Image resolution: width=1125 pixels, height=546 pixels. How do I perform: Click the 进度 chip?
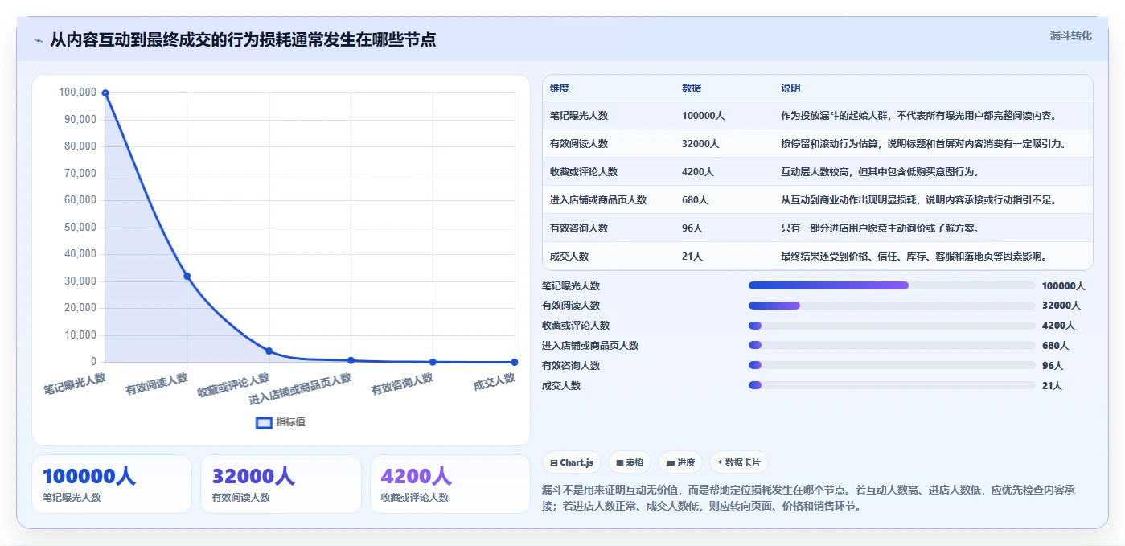pyautogui.click(x=680, y=462)
